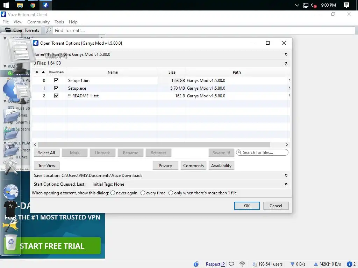Click the search magnifier icon beside Find Torrents
Screen dimensions: 358x268
48,30
